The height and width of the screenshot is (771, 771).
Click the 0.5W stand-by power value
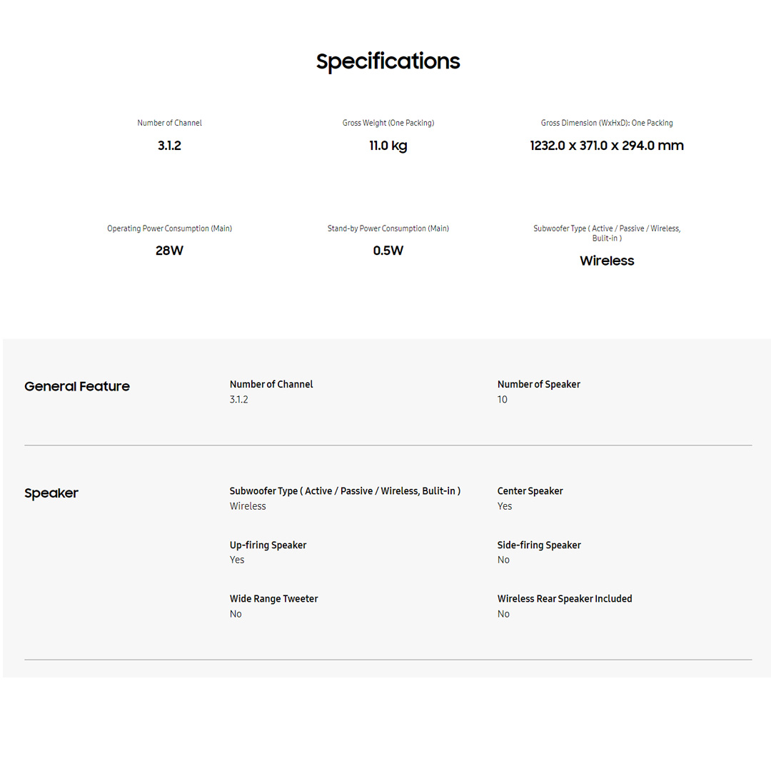click(388, 251)
